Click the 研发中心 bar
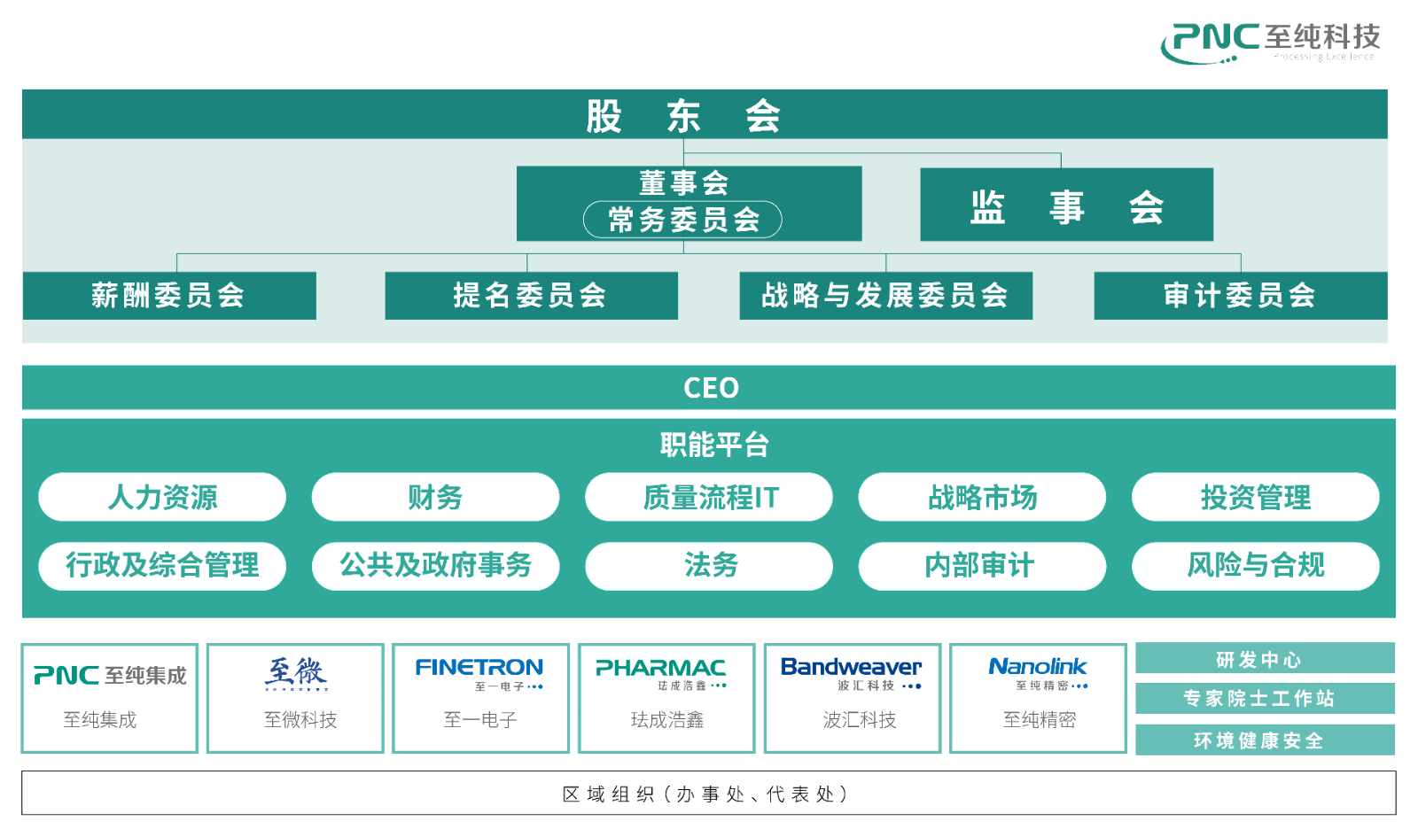The image size is (1418, 829). 1265,659
